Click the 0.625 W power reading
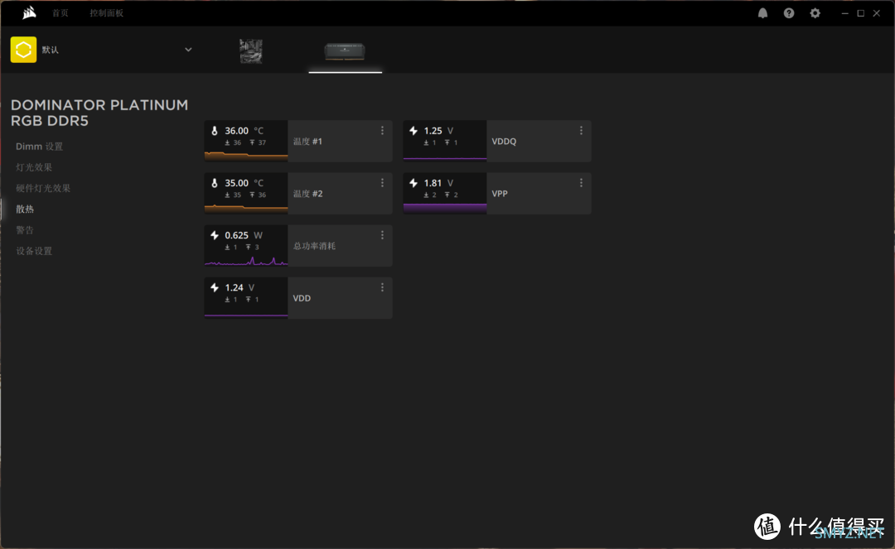 (244, 235)
